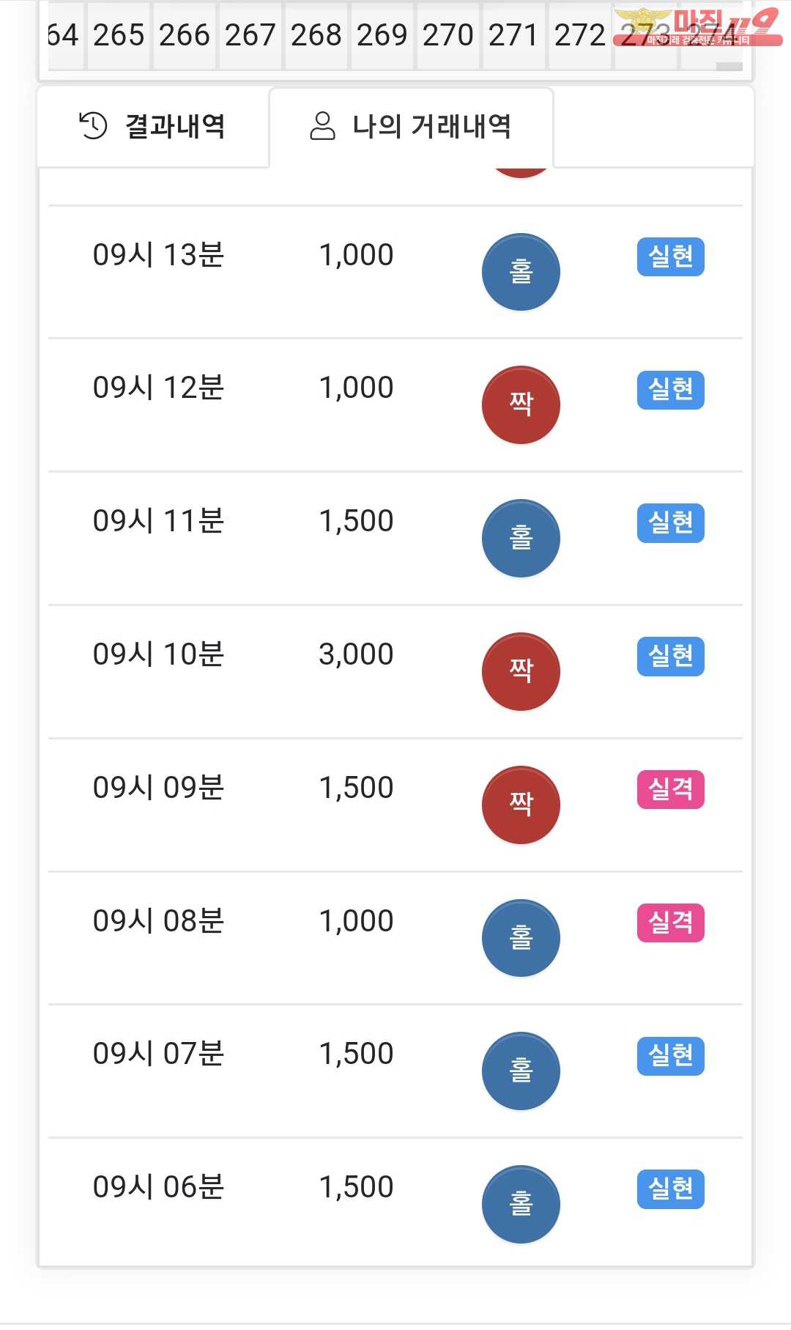Click the red 짝 circle at 09시 09분

click(x=521, y=805)
